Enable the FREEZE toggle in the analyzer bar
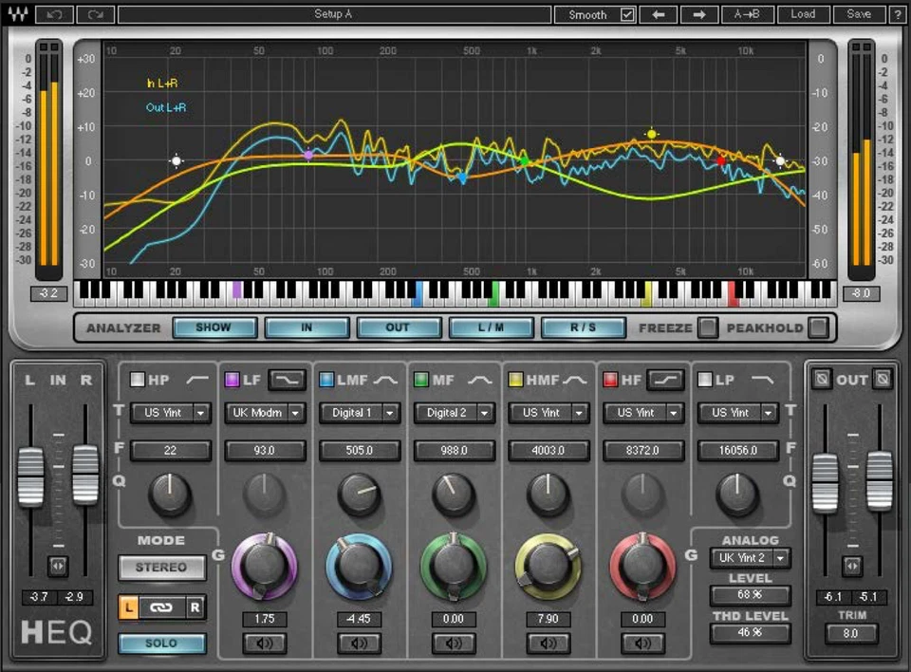This screenshot has width=911, height=672. tap(706, 327)
